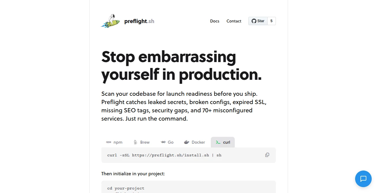The image size is (377, 193).
Task: Click the cd your-project code block
Action: click(x=126, y=188)
